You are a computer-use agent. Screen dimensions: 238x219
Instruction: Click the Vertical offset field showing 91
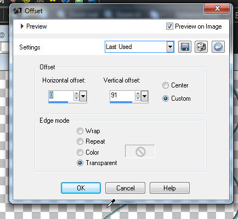point(122,95)
